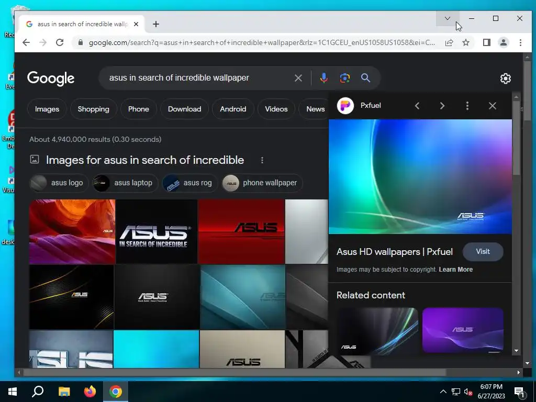Screen dimensions: 536x402
Task: Start voice search with the microphone
Action: tap(323, 78)
